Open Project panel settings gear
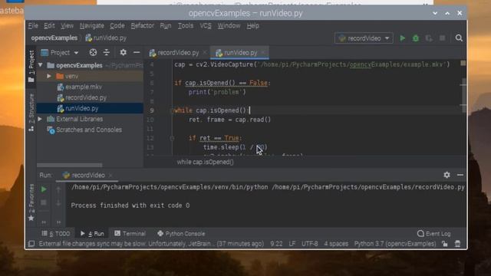 (123, 53)
